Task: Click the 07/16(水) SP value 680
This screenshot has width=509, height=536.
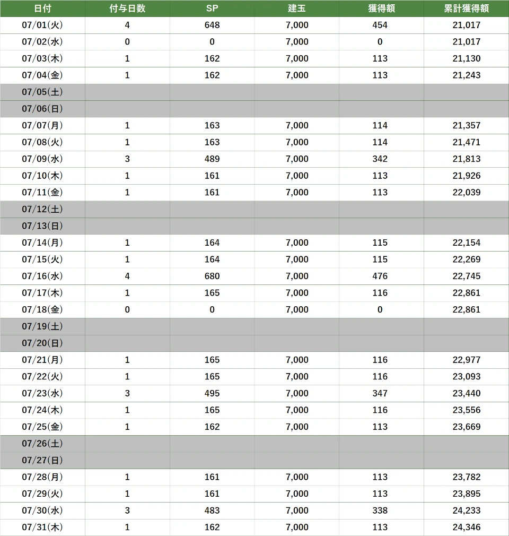Action: (212, 276)
